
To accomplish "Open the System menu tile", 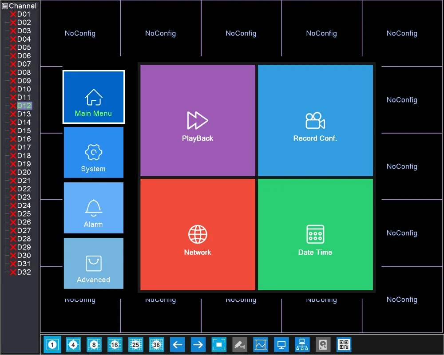I will [93, 152].
